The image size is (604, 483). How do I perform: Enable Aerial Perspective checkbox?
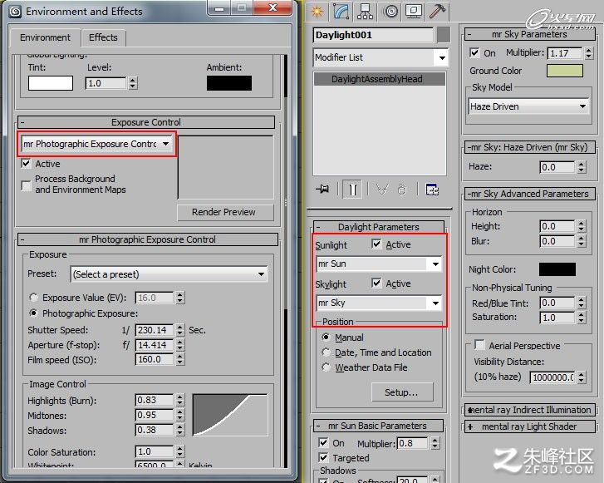479,344
